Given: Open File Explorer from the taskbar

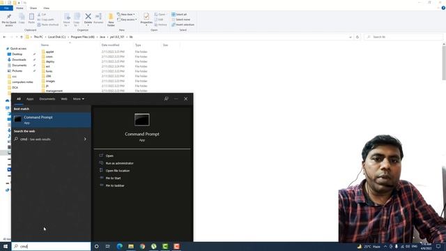Looking at the screenshot, I should pos(131,246).
